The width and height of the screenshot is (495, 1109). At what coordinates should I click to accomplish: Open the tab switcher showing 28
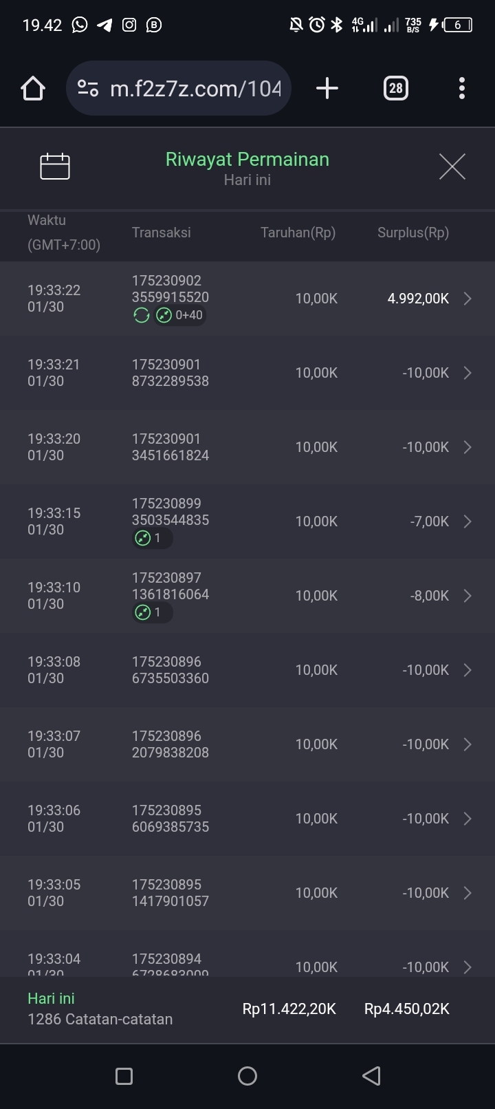pos(395,88)
